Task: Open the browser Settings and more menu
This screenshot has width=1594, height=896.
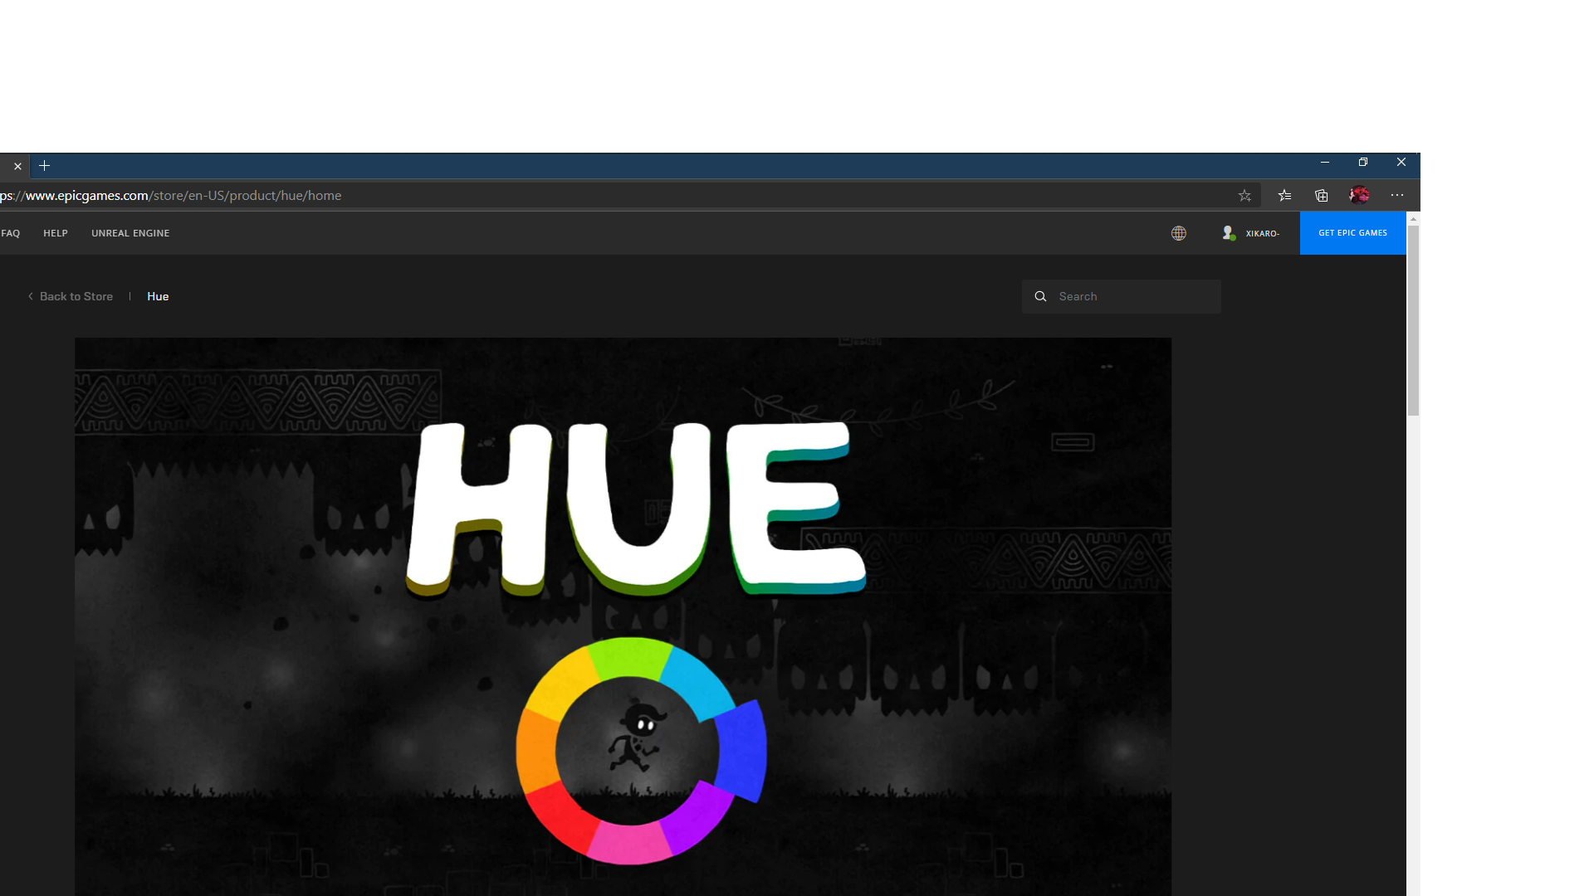Action: 1397,196
